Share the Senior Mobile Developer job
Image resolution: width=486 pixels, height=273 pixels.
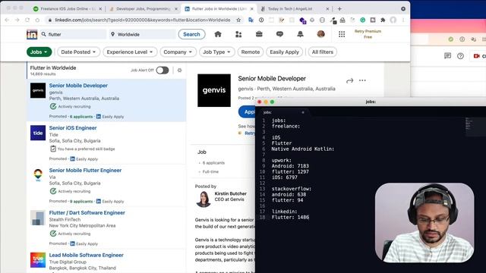[x=349, y=80]
